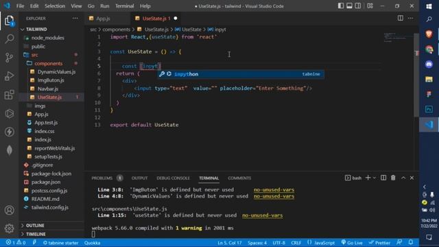This screenshot has width=439, height=247.
Task: Collapse the src folder
Action: coord(35,55)
